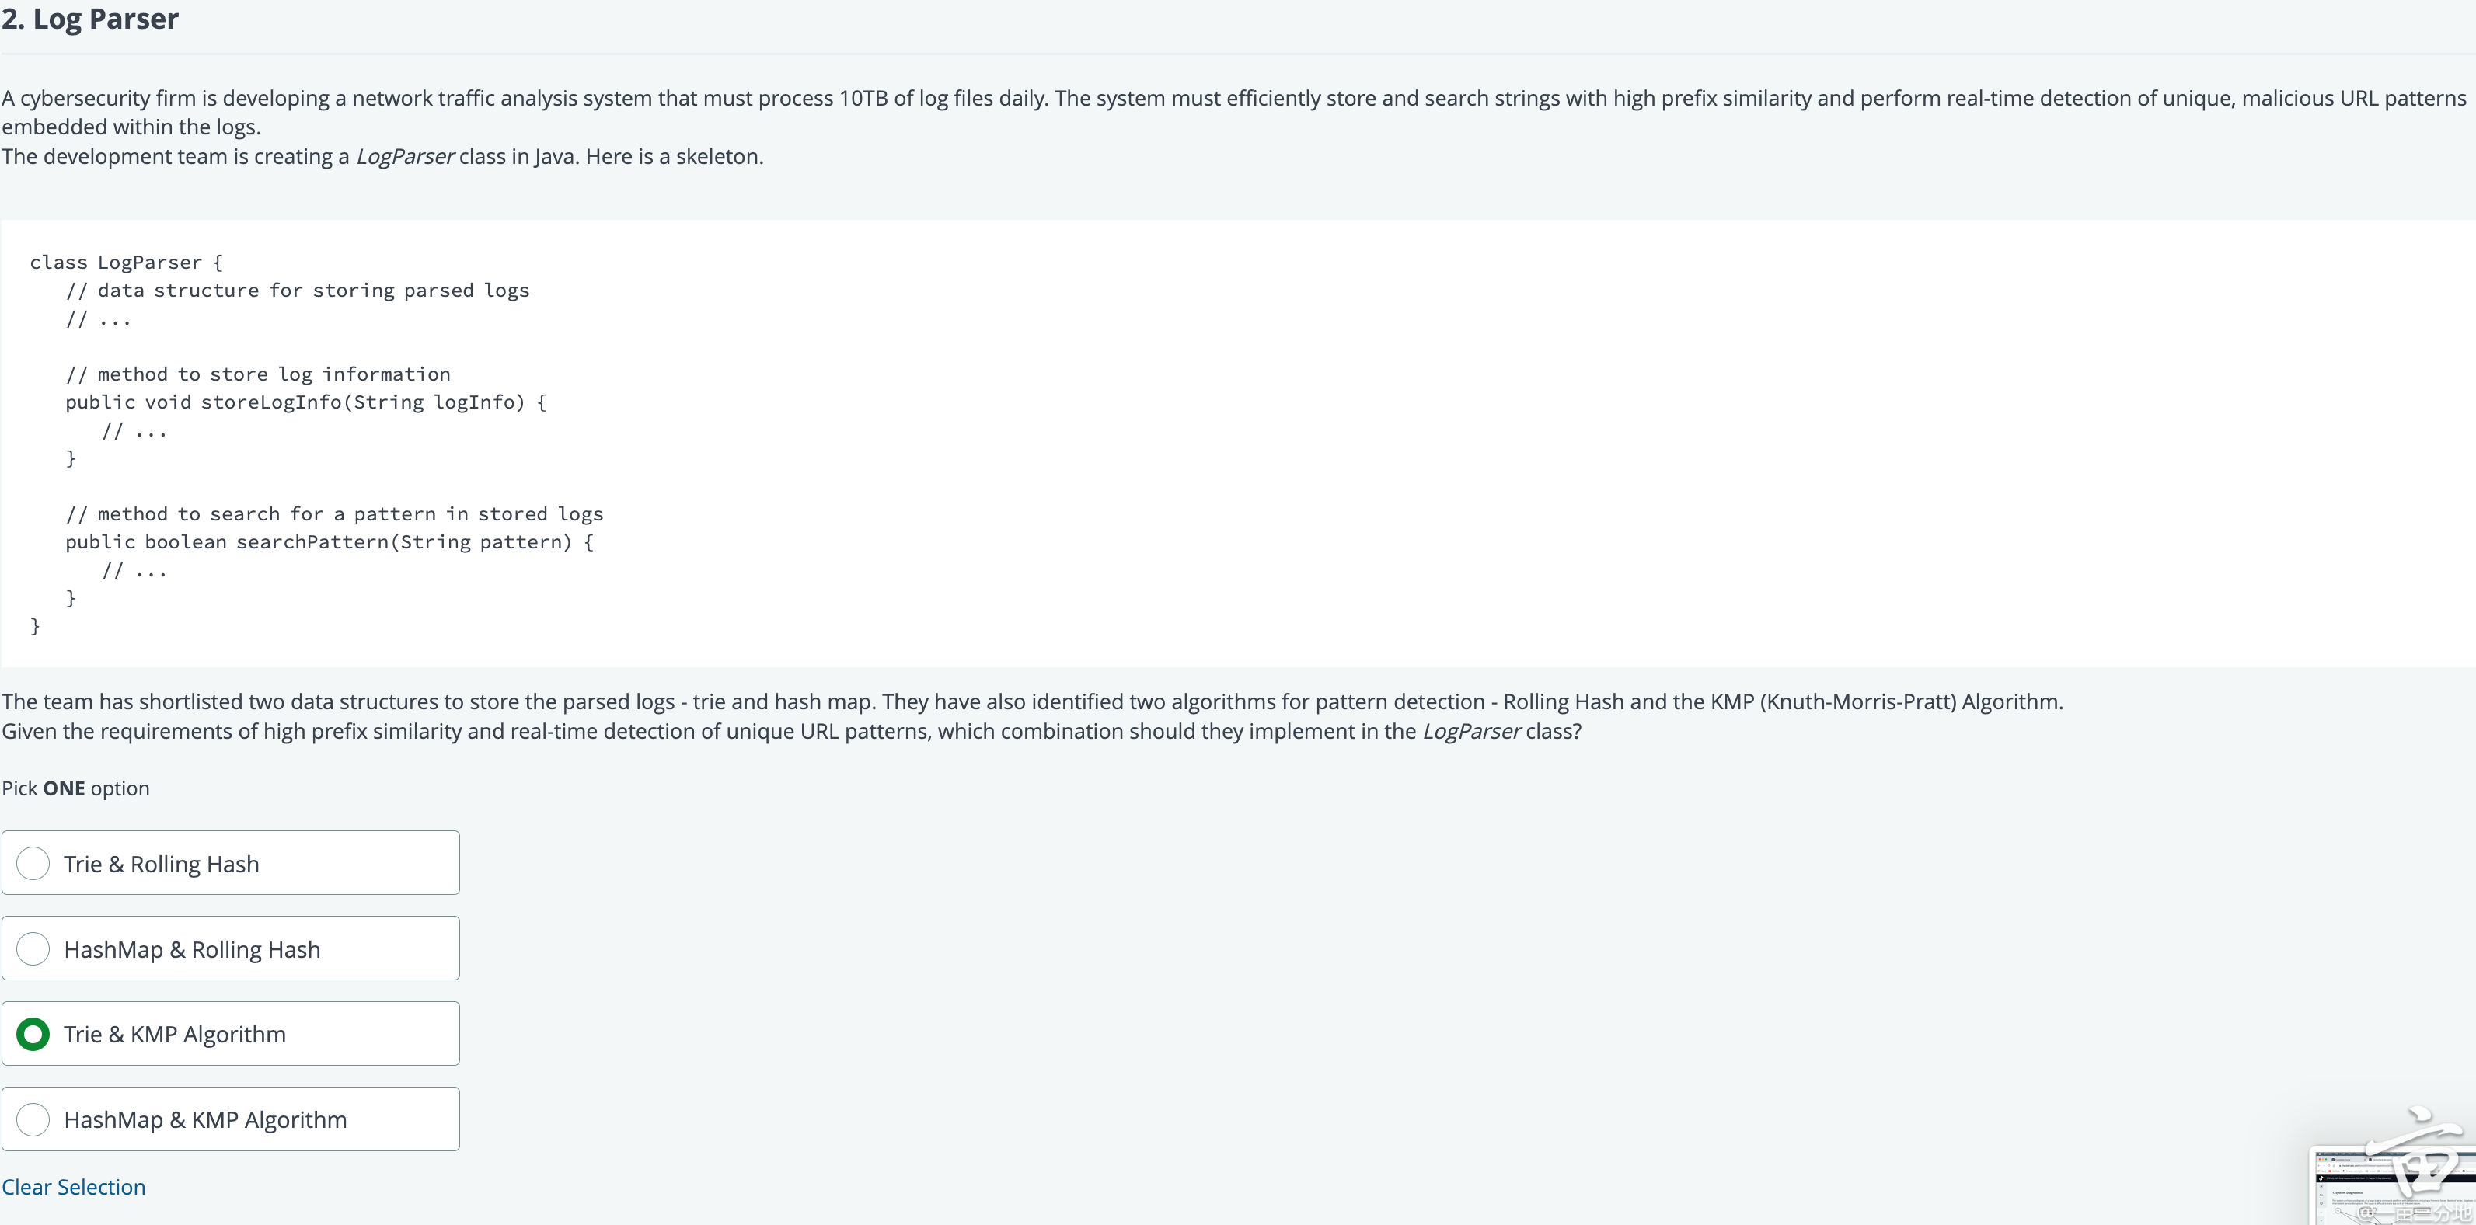Screen dimensions: 2476x1225
Task: Click the 'Pick ONE option' text
Action: pyautogui.click(x=76, y=788)
